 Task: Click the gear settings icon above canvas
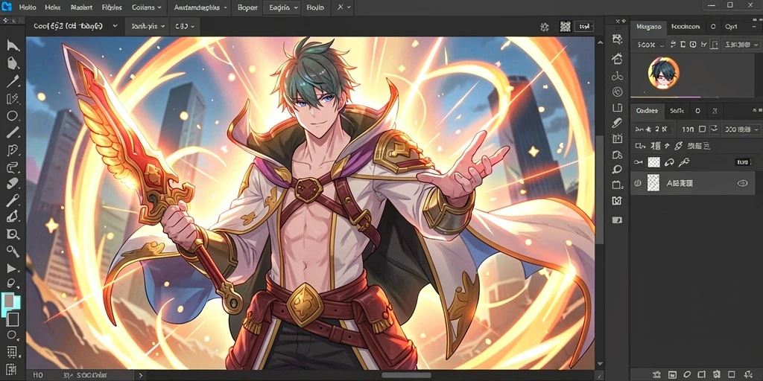tap(545, 28)
